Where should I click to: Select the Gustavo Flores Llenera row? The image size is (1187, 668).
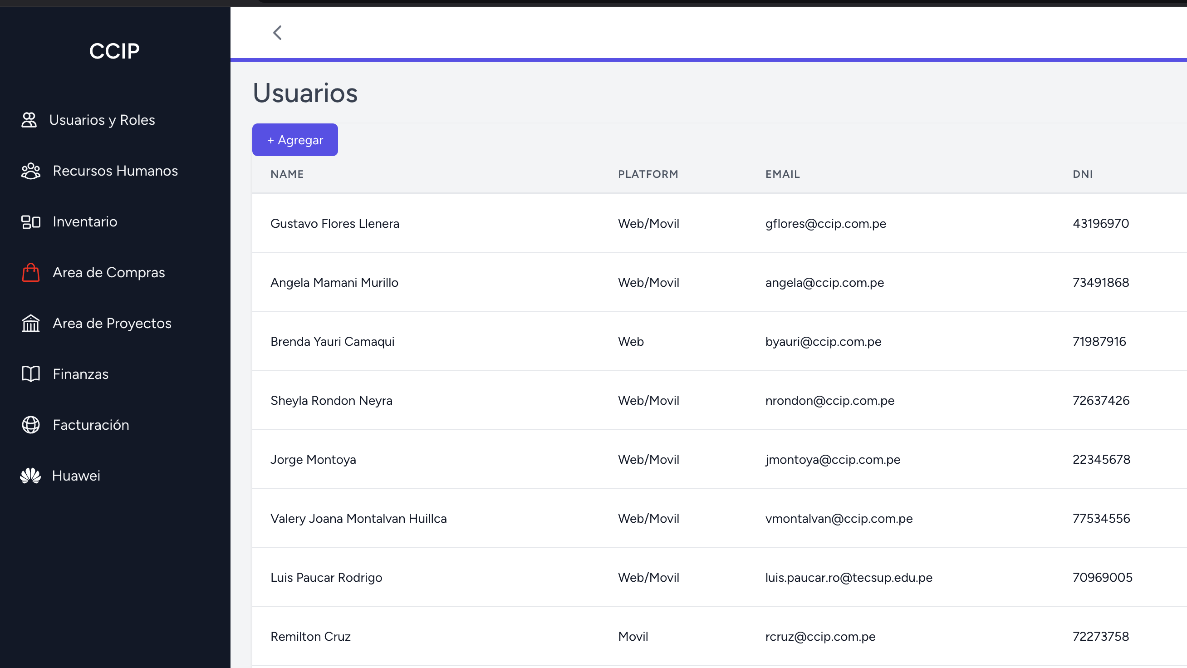coord(334,224)
